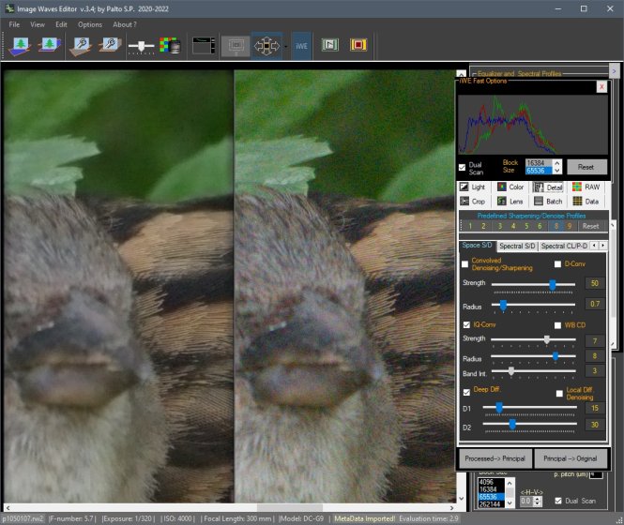Open the View menu
This screenshot has width=624, height=525.
[x=38, y=24]
